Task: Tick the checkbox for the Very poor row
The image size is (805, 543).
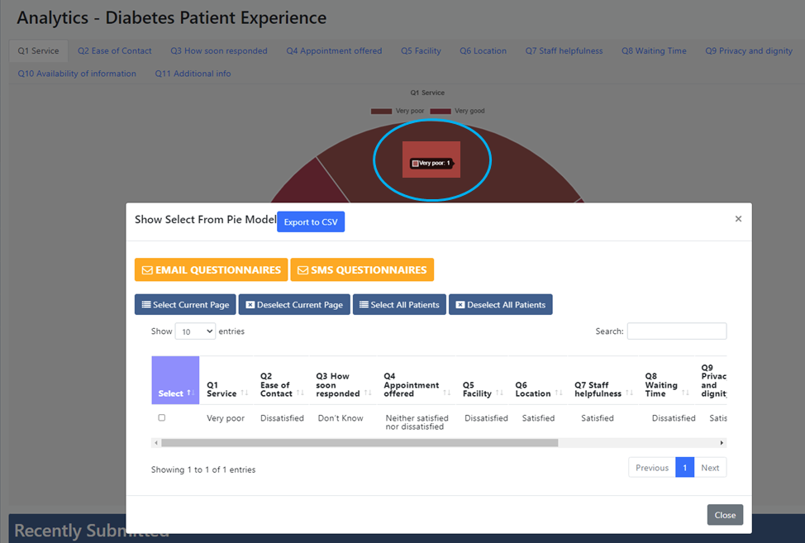Action: click(162, 418)
